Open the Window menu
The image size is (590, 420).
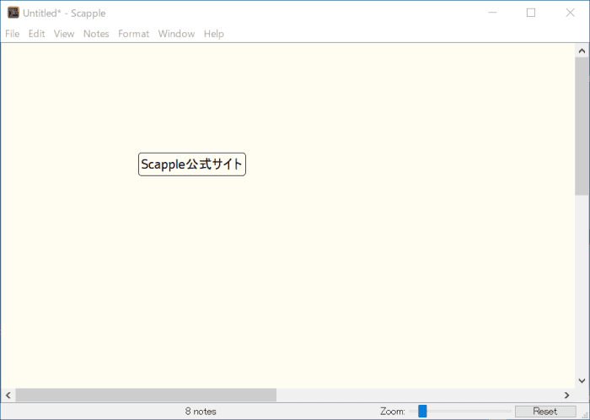pyautogui.click(x=176, y=34)
